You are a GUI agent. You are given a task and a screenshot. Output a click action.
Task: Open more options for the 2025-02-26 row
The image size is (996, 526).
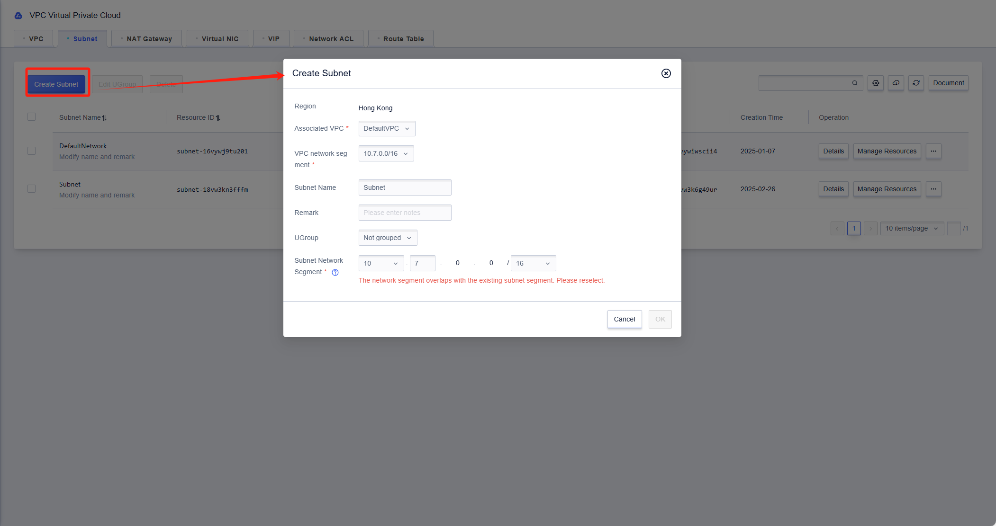point(933,189)
